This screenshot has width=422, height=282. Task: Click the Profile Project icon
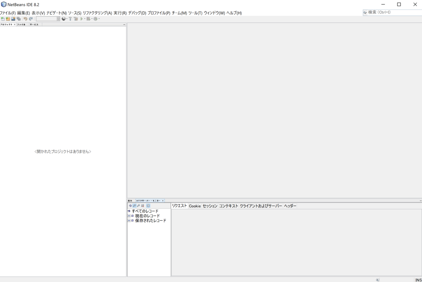point(95,19)
